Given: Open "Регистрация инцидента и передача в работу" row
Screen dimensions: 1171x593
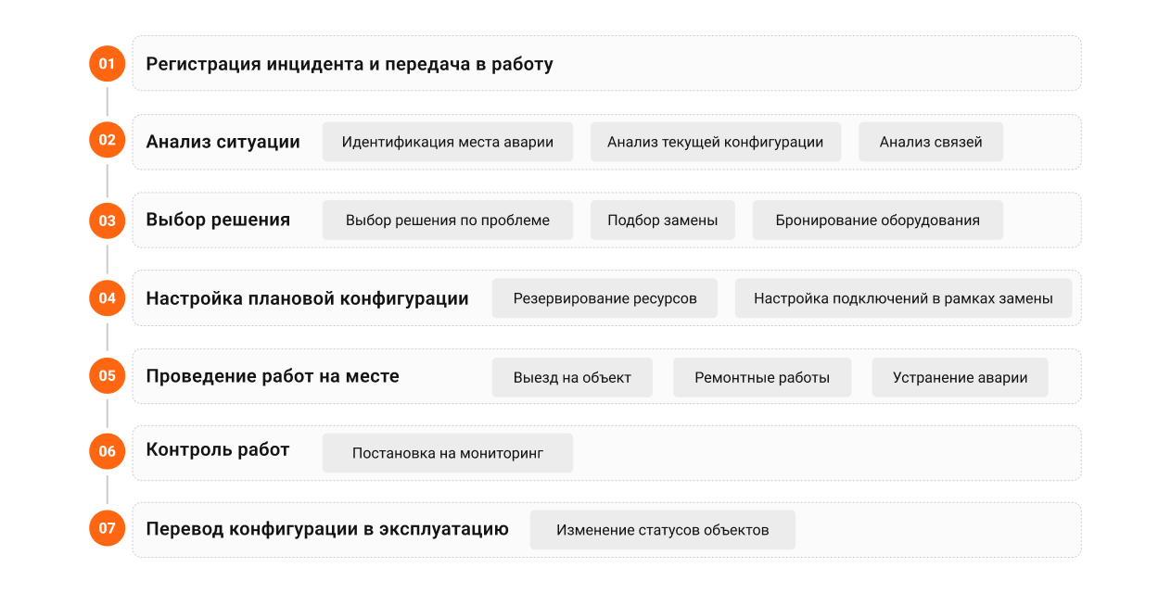Looking at the screenshot, I should pyautogui.click(x=349, y=64).
